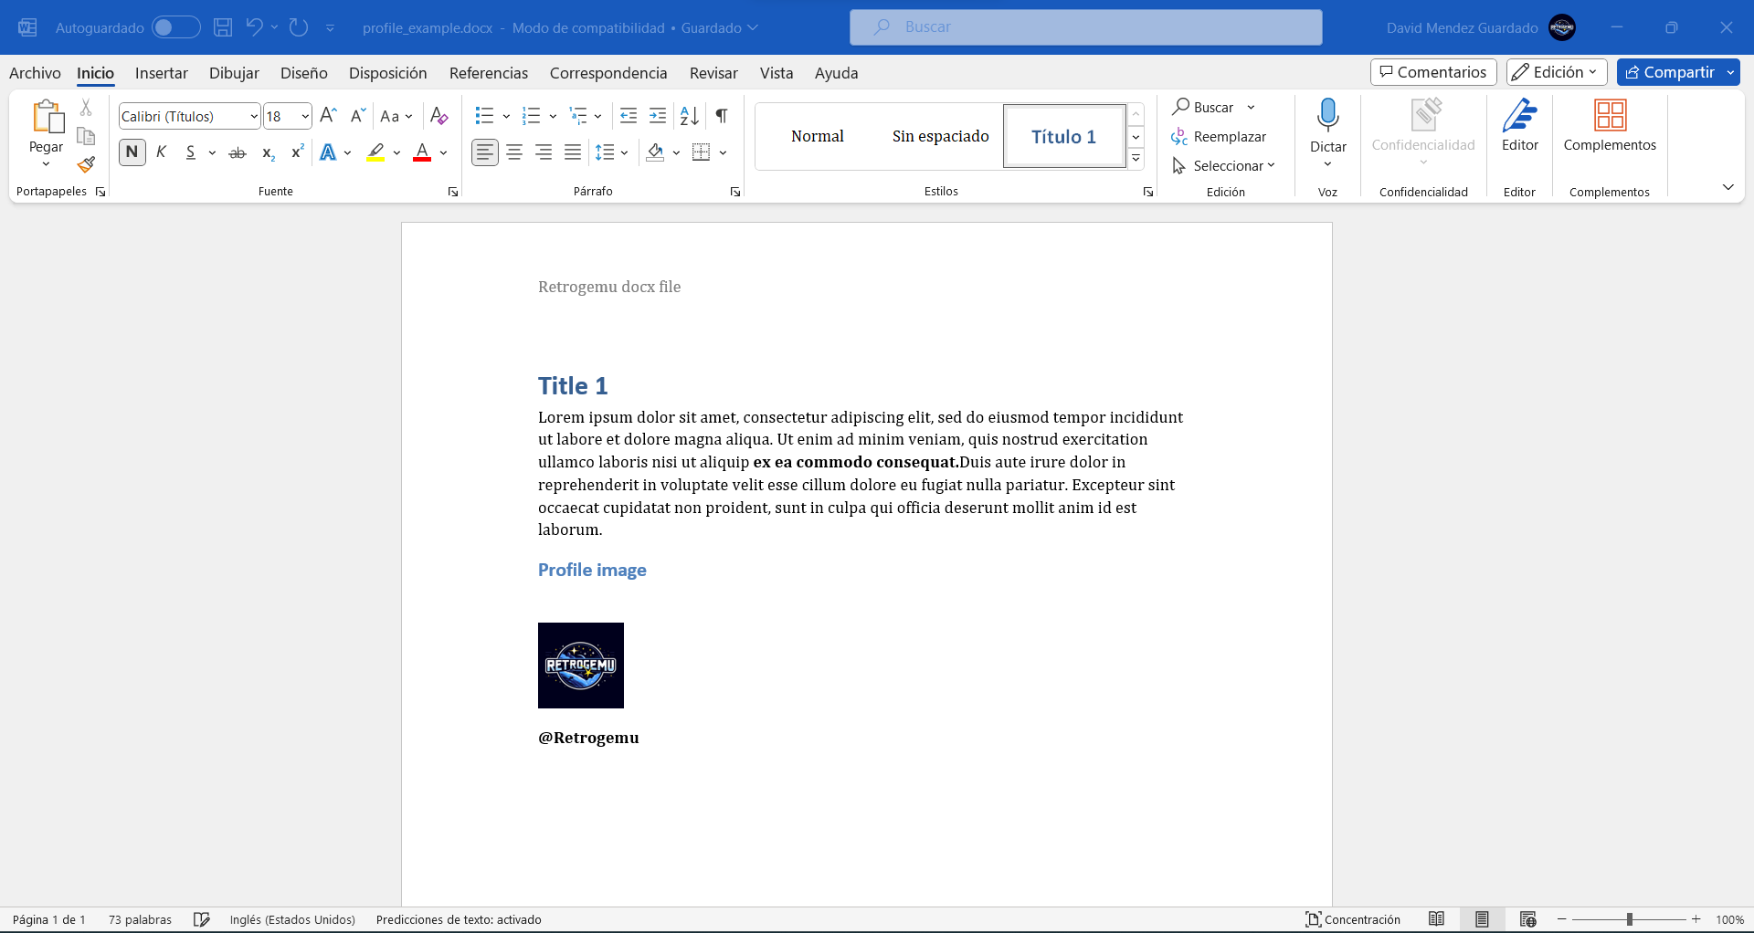Viewport: 1754px width, 933px height.
Task: Center align the paragraph
Action: [x=515, y=152]
